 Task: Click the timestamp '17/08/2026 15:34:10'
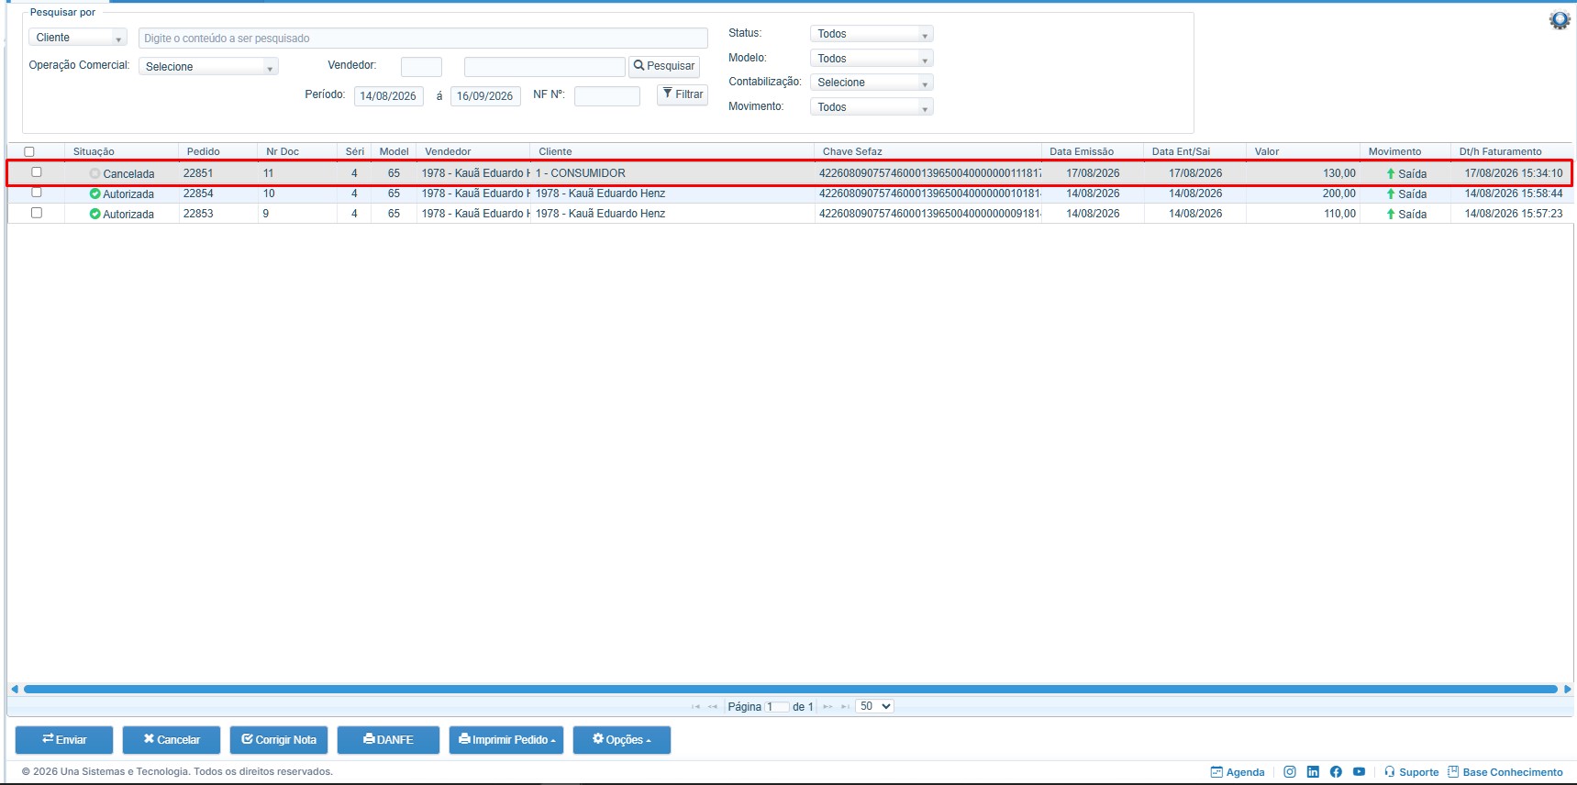pos(1514,173)
